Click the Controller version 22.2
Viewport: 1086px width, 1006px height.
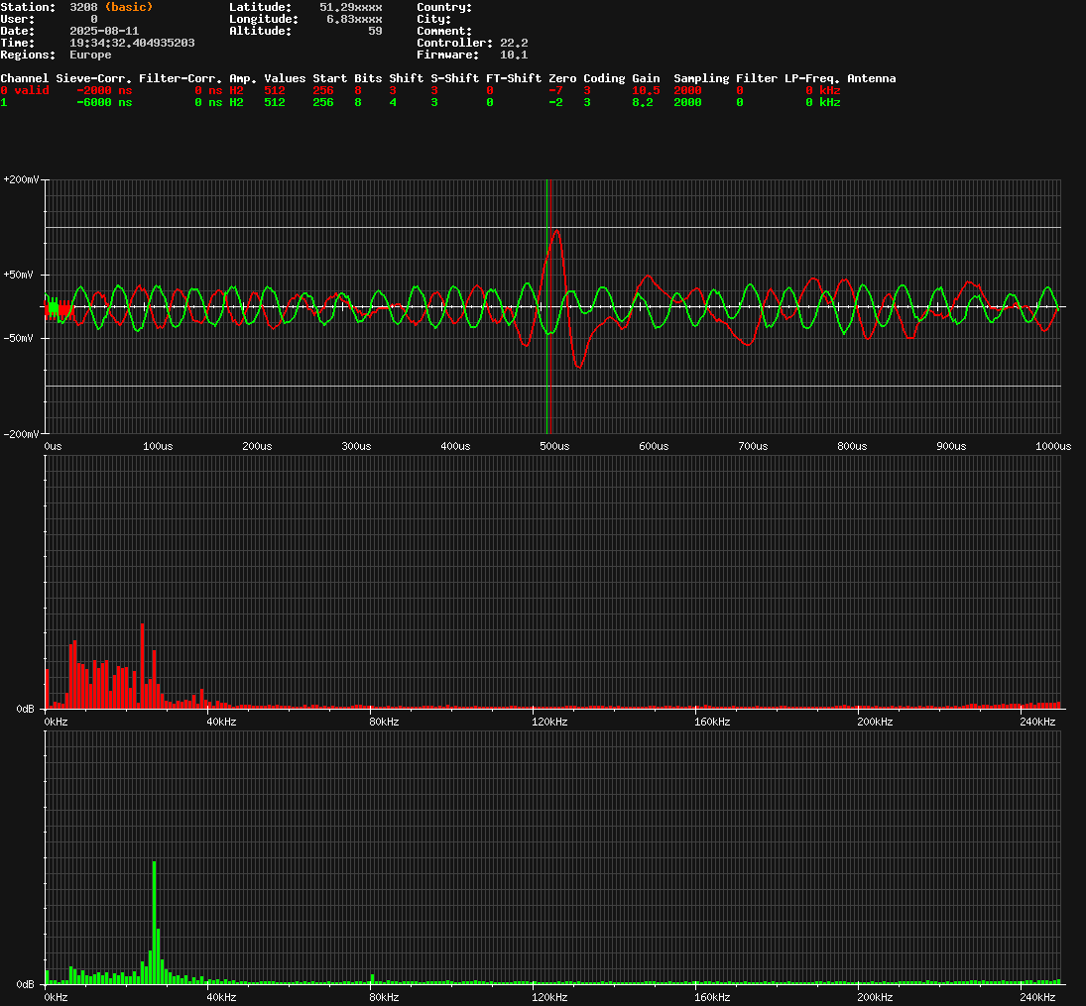(x=514, y=43)
